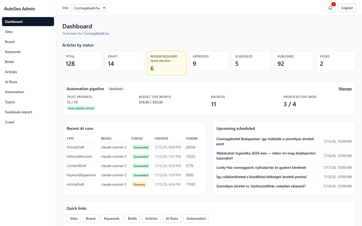Click the 7/13/26, 6:02 PM created cell
362x226 pixels.
click(x=168, y=166)
